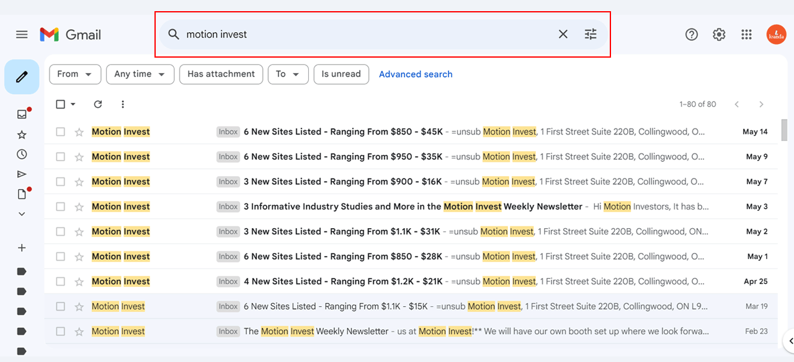Open the search options sliders icon
Image resolution: width=794 pixels, height=362 pixels.
tap(590, 34)
